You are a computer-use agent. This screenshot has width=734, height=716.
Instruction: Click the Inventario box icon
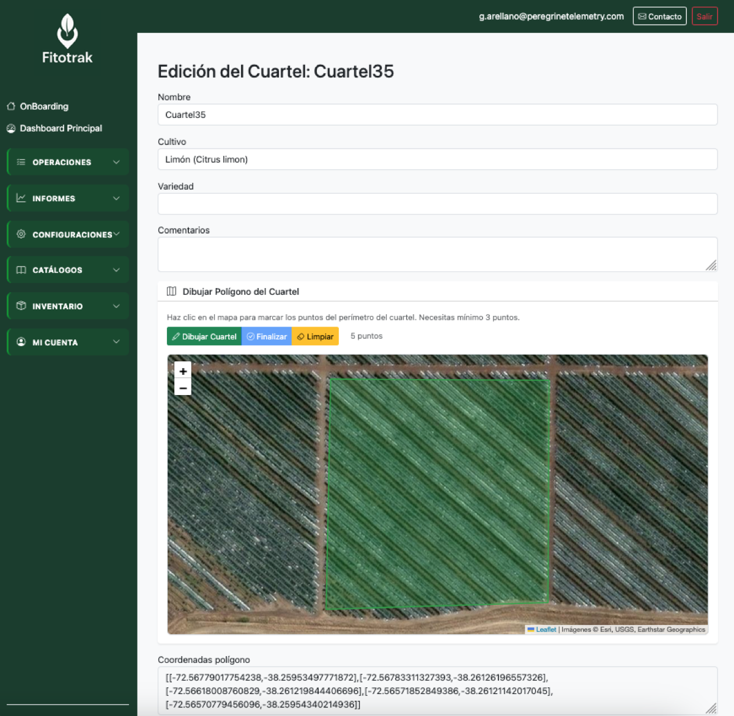click(21, 306)
